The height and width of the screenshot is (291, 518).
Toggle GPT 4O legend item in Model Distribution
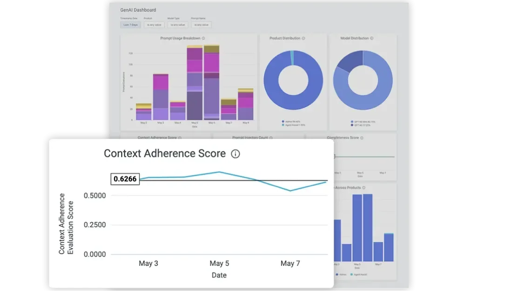[x=363, y=125]
